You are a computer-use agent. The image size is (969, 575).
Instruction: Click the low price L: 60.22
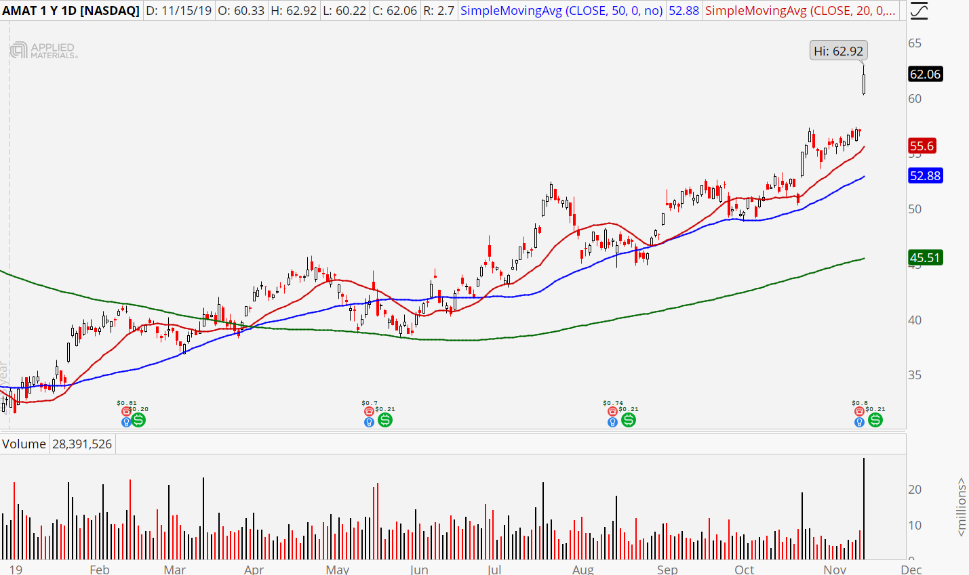[346, 11]
